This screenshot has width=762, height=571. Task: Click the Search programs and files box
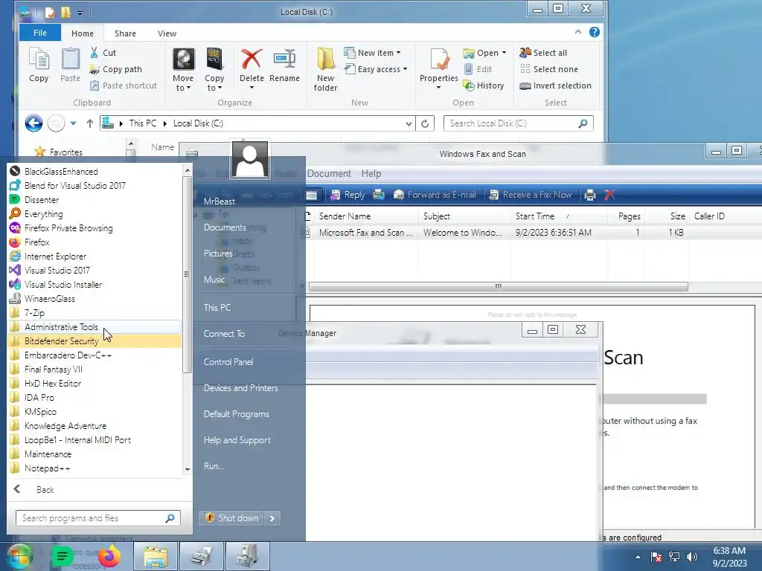click(x=98, y=518)
